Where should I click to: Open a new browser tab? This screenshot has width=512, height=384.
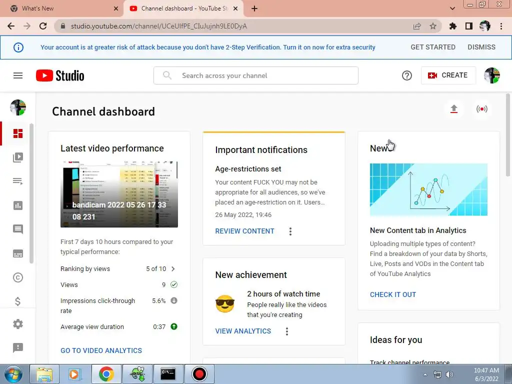(254, 8)
